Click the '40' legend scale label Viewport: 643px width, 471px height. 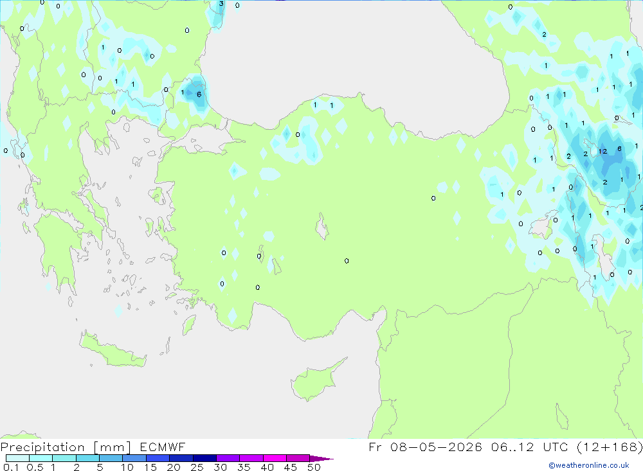click(x=267, y=467)
